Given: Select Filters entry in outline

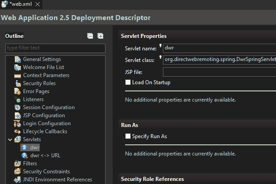Looking at the screenshot, I should 30,164.
